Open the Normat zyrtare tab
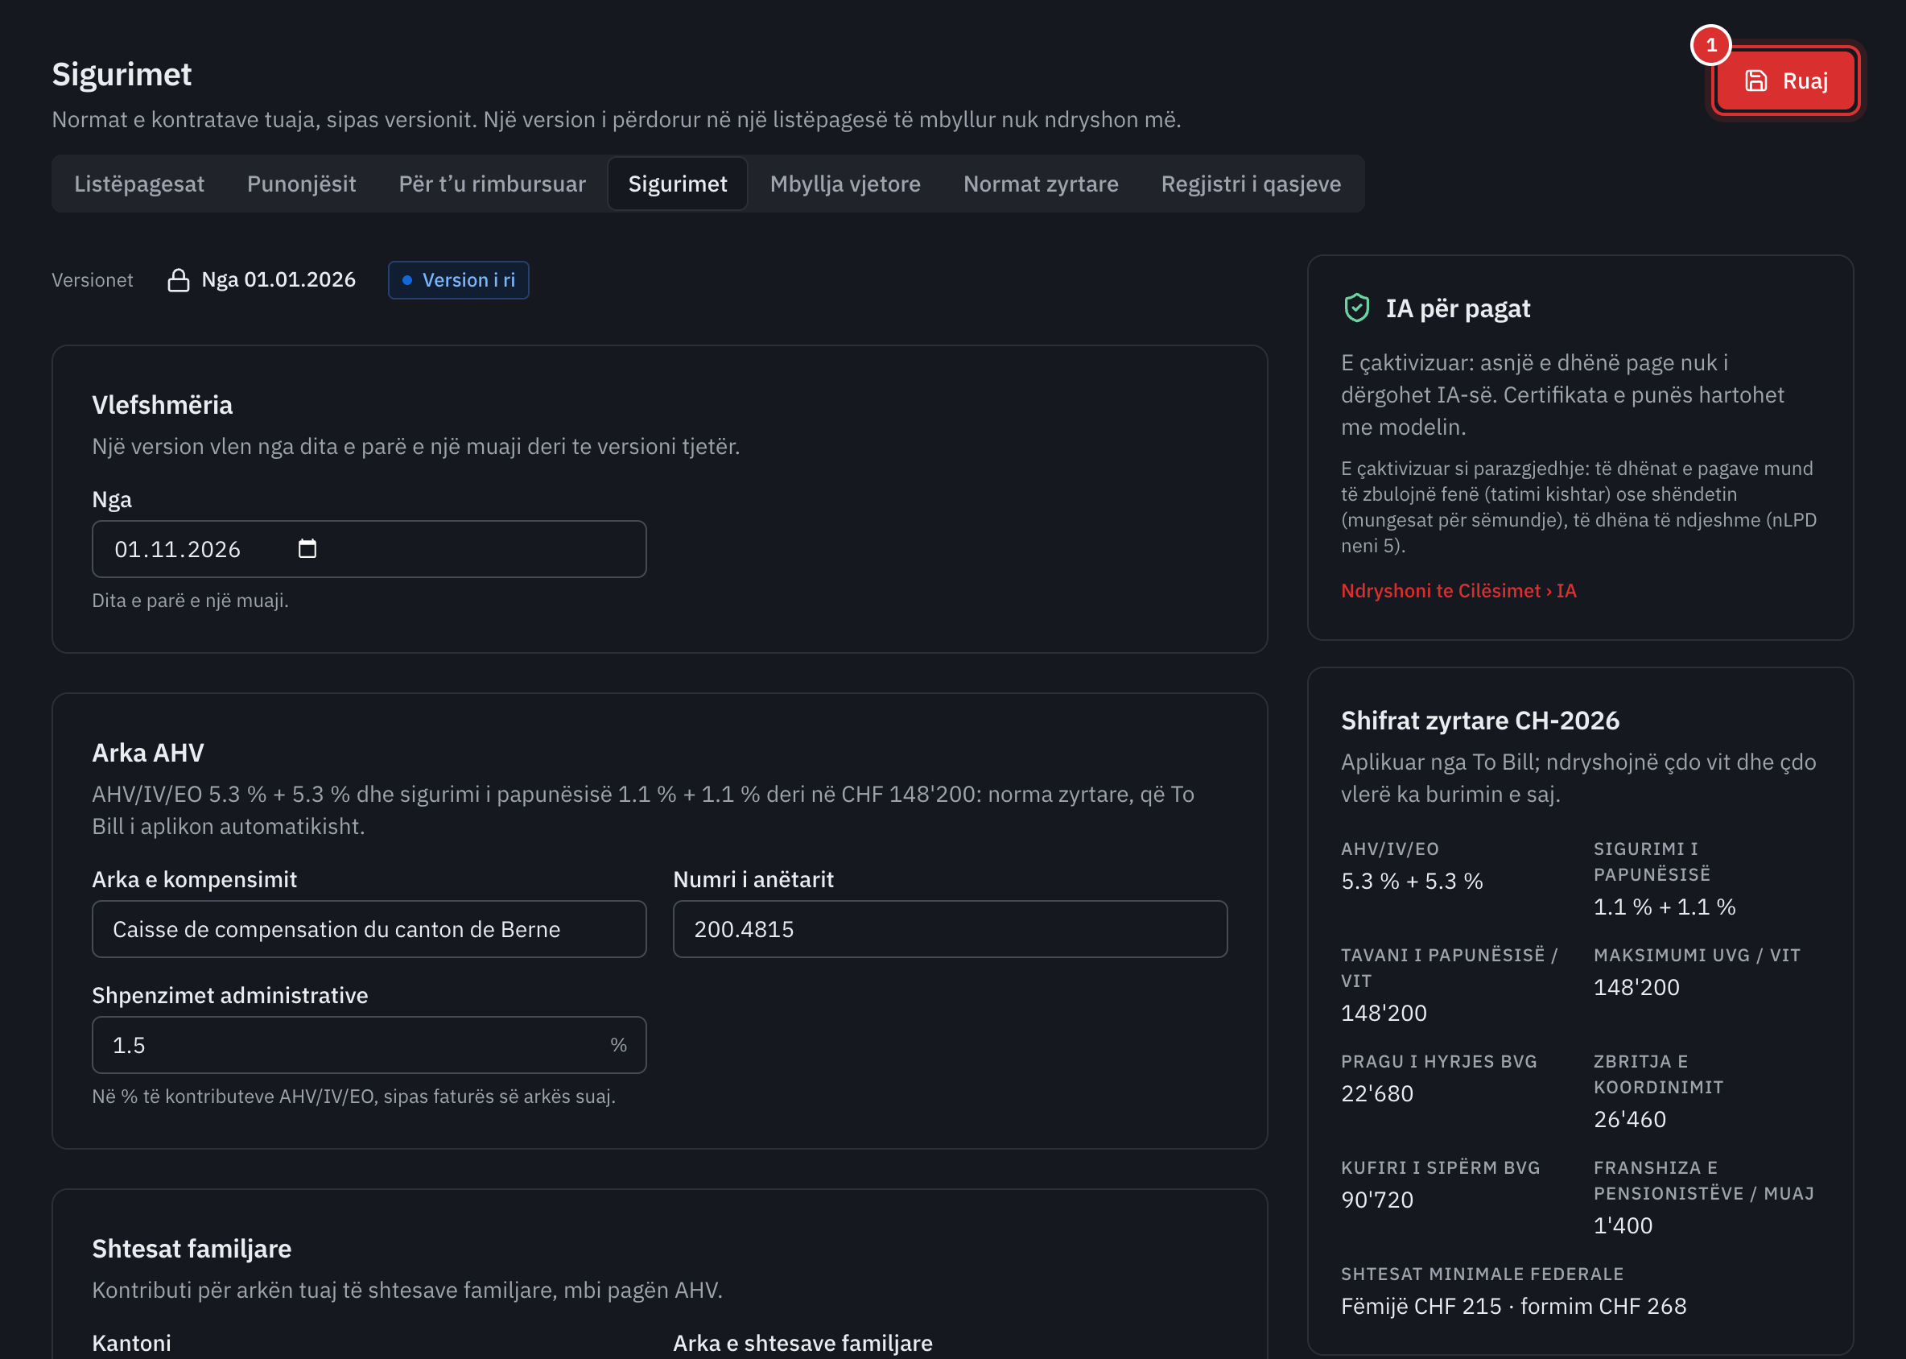This screenshot has height=1359, width=1906. pyautogui.click(x=1040, y=184)
